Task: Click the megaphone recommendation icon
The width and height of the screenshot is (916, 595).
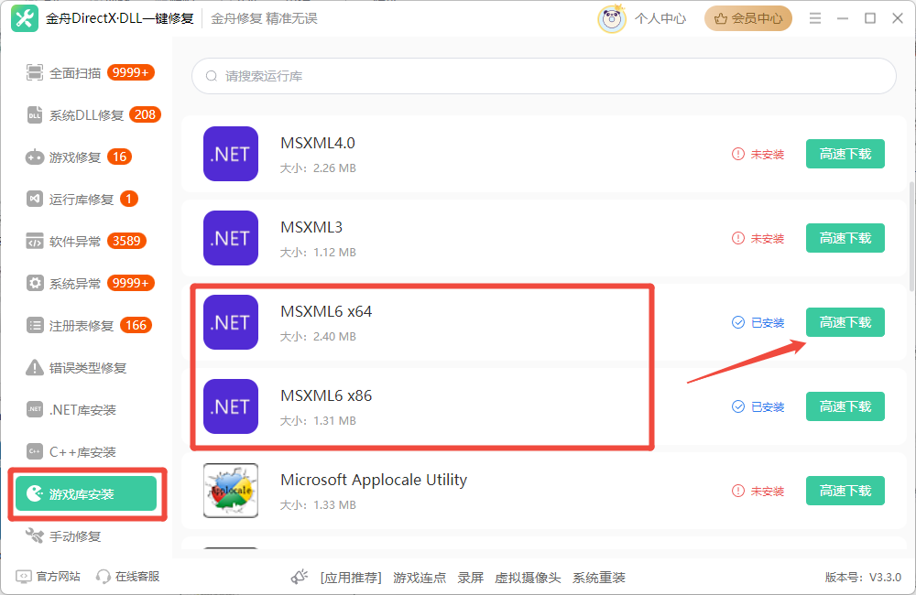Action: 300,577
